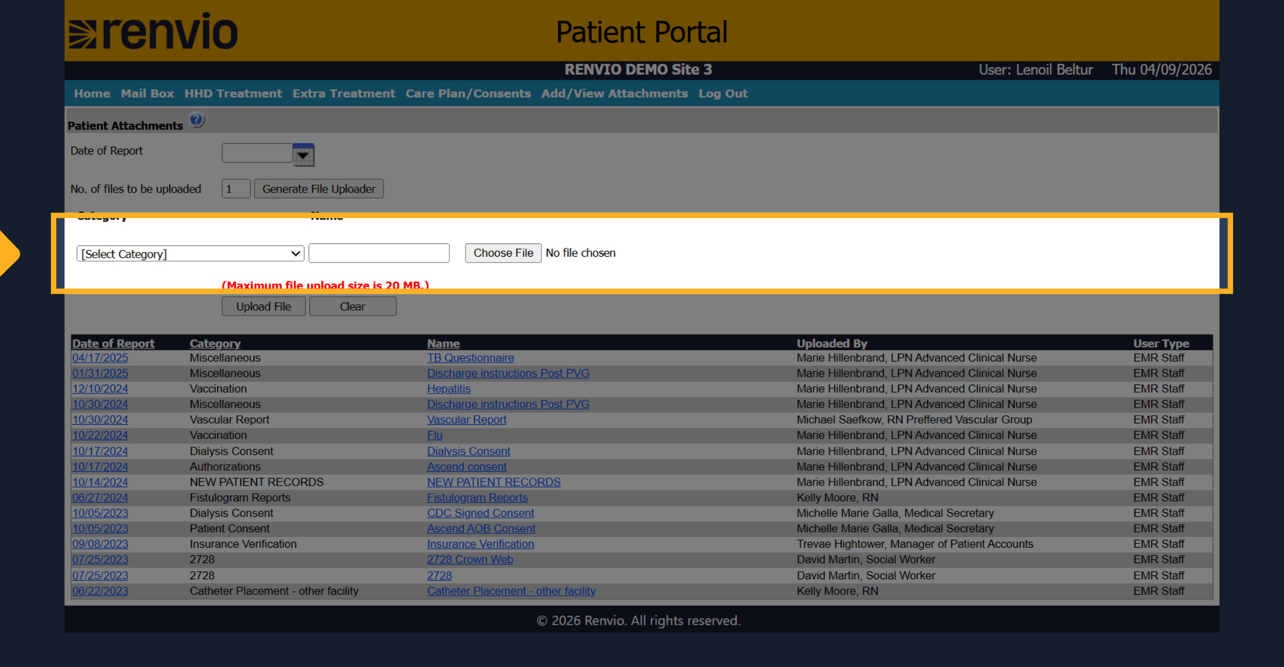Screen dimensions: 1284x667
Task: Go to the Home menu
Action: tap(92, 94)
